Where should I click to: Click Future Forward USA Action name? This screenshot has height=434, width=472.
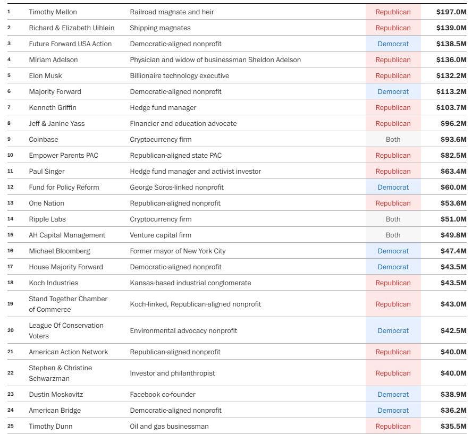[70, 44]
